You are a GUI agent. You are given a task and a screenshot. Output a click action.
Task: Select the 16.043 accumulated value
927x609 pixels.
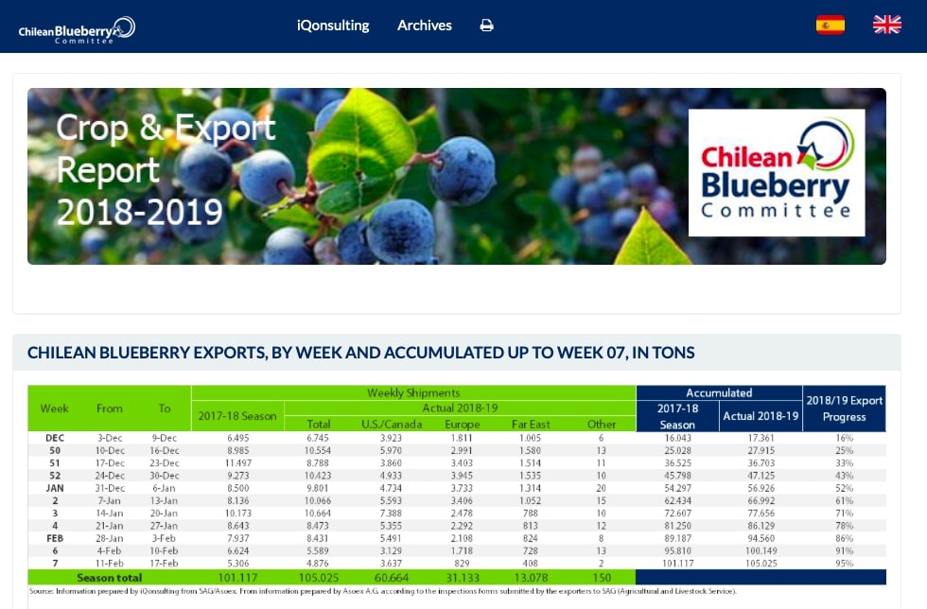677,438
